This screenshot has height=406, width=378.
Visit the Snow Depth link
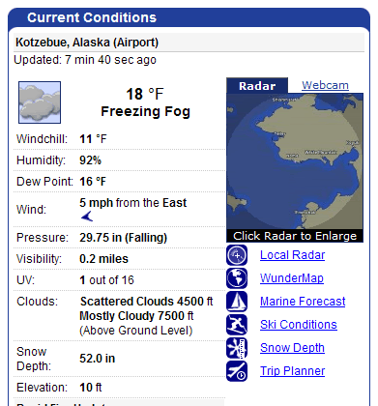click(x=292, y=348)
